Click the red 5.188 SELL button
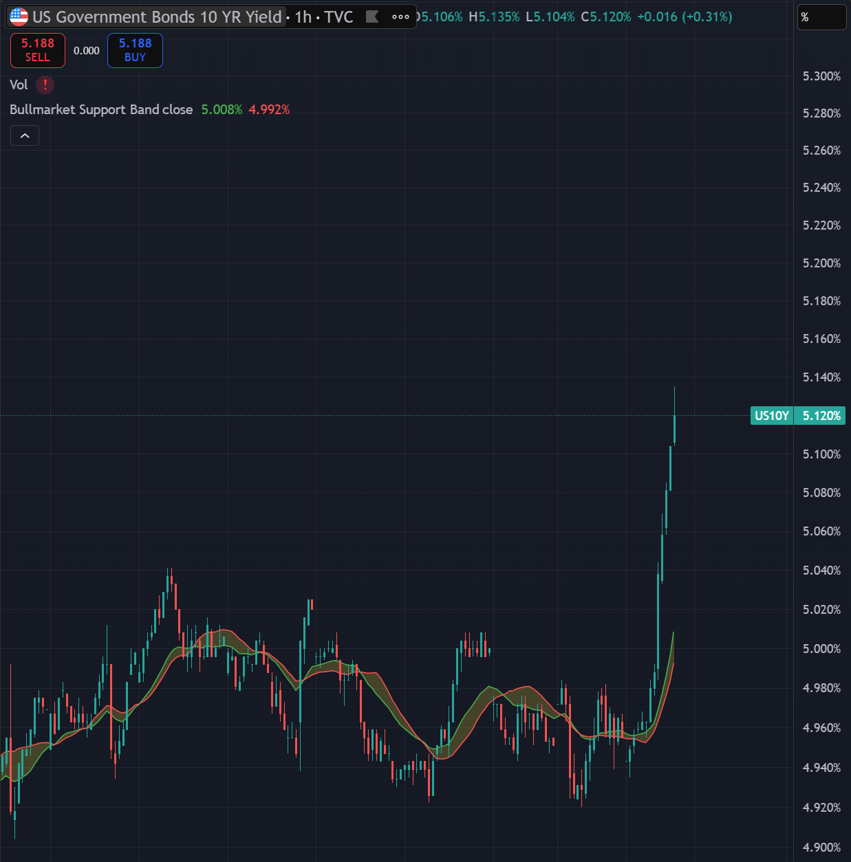851x862 pixels. [x=38, y=50]
